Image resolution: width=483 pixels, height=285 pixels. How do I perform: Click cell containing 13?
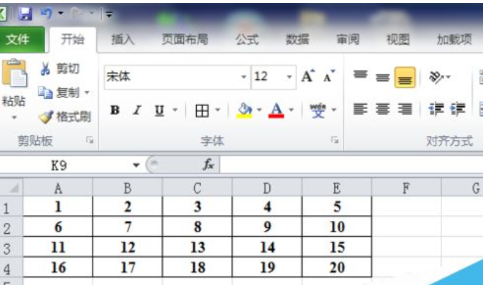click(x=197, y=247)
